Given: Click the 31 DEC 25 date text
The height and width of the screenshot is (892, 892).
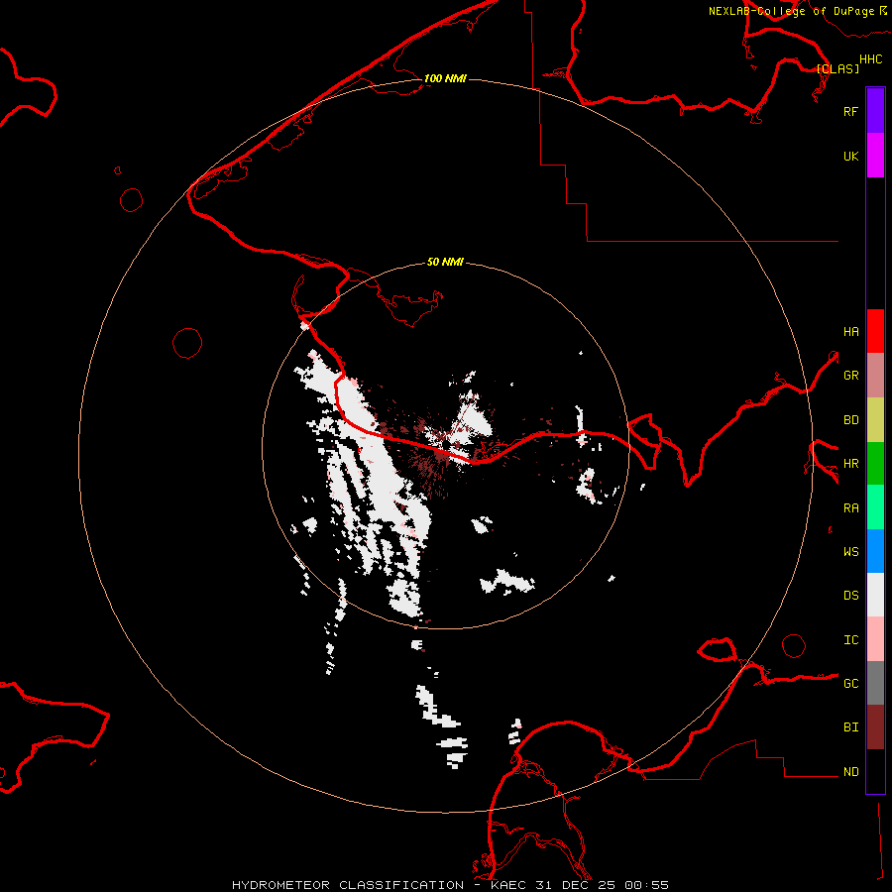Looking at the screenshot, I should point(576,885).
